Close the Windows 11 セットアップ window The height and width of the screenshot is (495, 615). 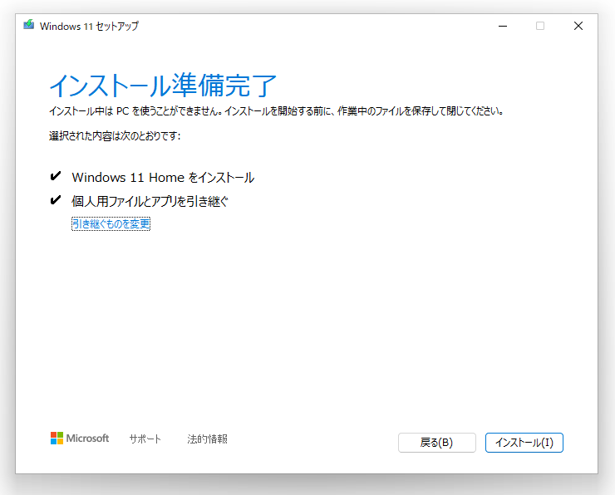tap(578, 26)
